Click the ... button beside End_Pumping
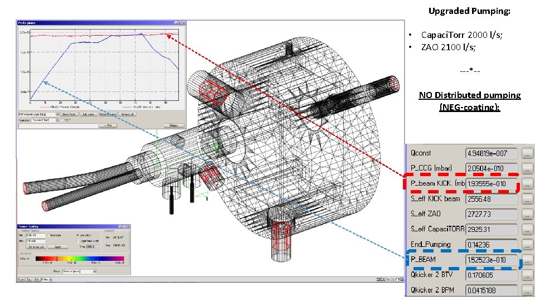This screenshot has width=535, height=301. (527, 245)
